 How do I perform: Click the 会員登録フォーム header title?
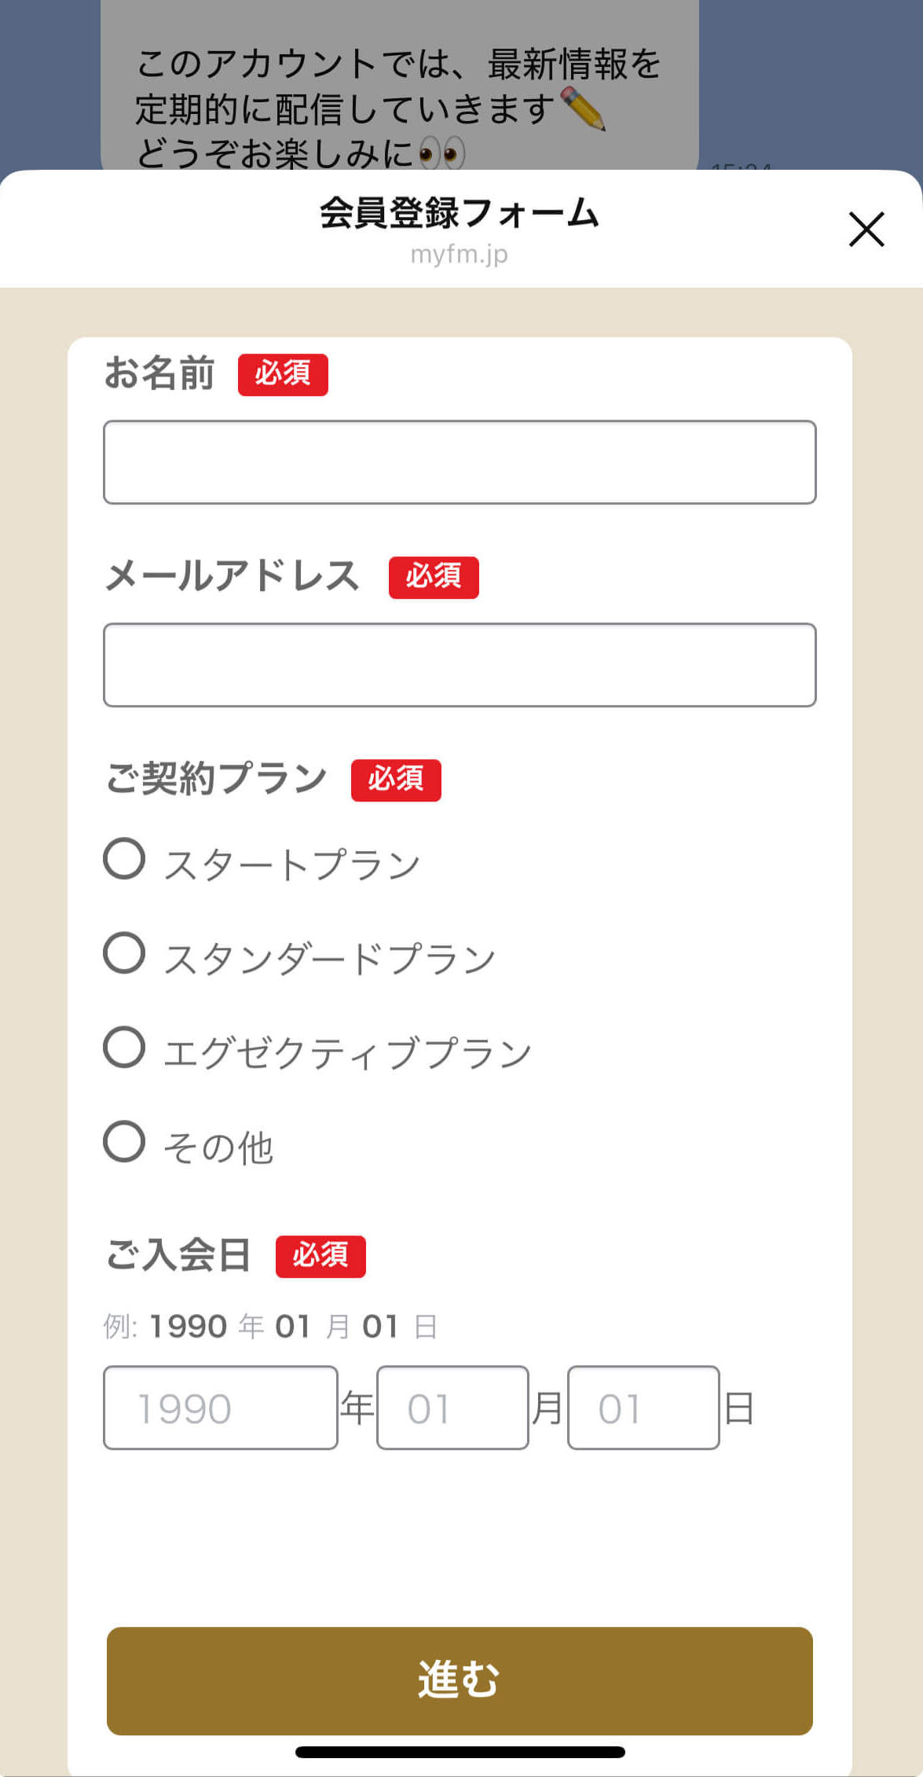click(x=460, y=213)
